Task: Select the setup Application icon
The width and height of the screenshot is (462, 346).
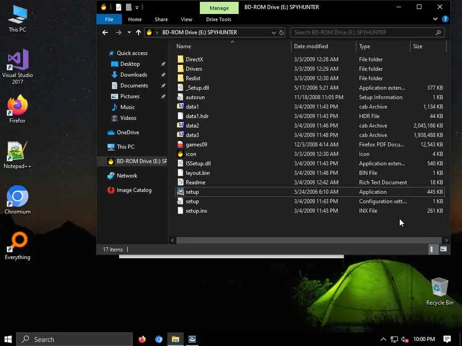Action: pyautogui.click(x=180, y=192)
